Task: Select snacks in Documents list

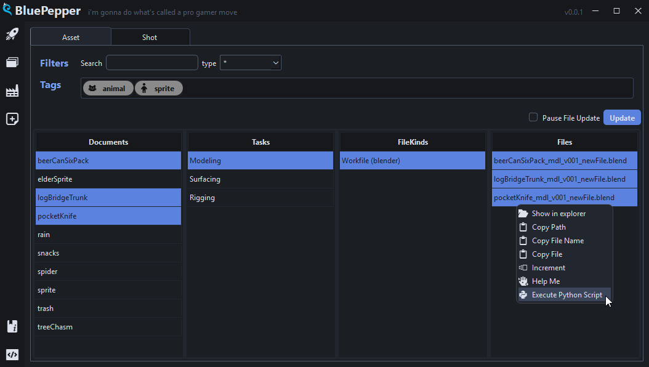Action: [x=108, y=253]
